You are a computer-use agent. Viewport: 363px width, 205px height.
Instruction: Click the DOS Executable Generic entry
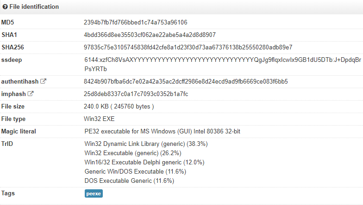coord(129,181)
